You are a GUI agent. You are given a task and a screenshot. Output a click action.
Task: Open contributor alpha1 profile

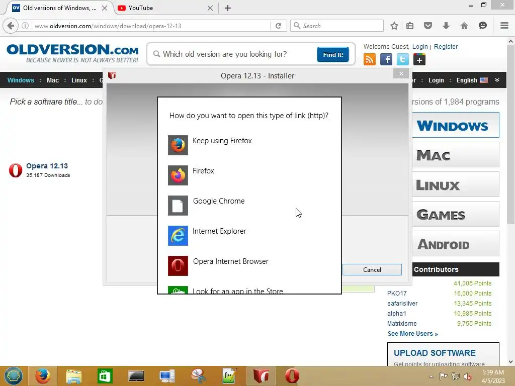coord(396,313)
